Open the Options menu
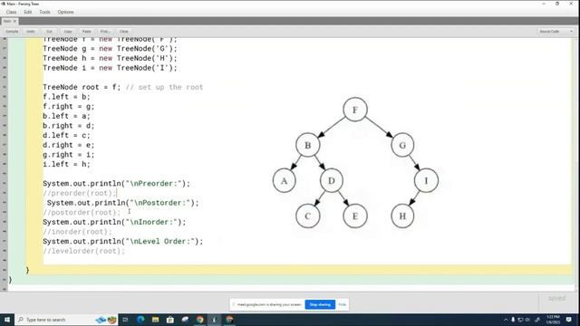The height and width of the screenshot is (326, 580). pyautogui.click(x=65, y=12)
